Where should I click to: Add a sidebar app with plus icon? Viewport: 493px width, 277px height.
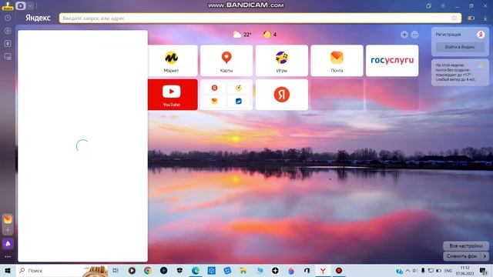(8, 230)
